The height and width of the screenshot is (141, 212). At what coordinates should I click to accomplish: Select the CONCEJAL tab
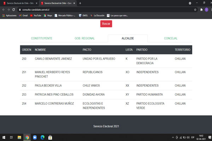click(171, 38)
